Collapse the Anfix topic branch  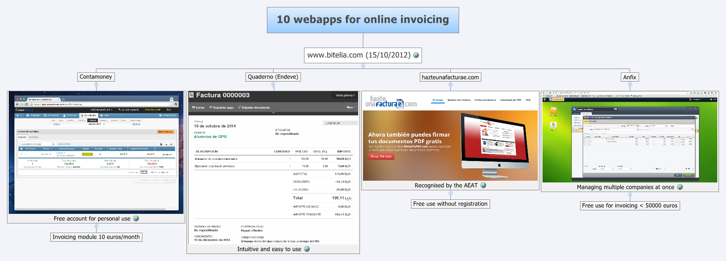coord(630,85)
